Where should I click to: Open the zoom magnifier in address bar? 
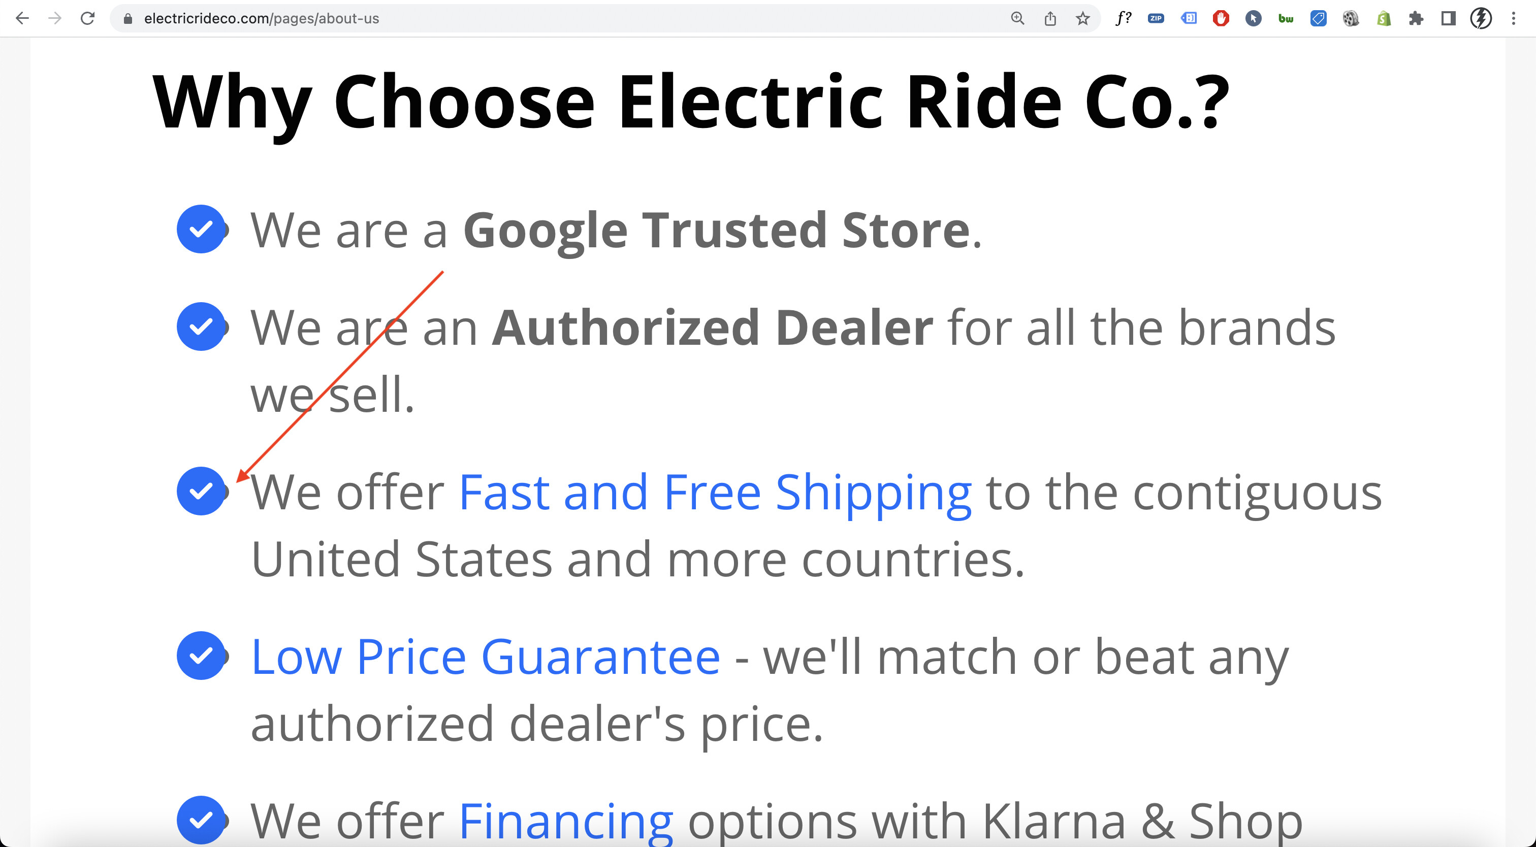(1017, 18)
